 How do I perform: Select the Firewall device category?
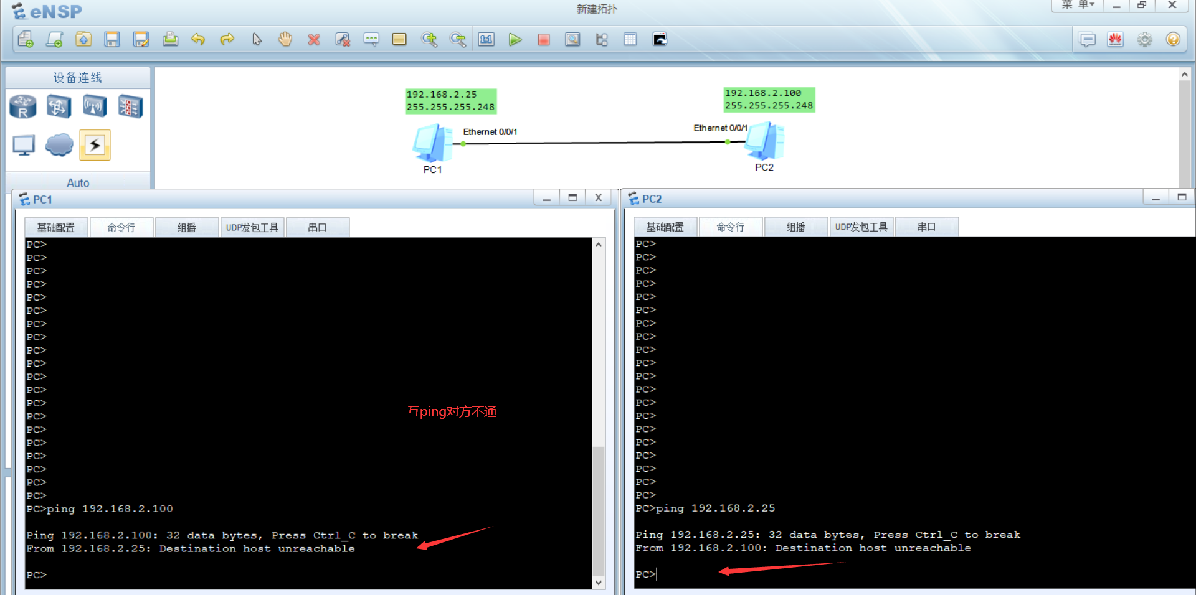pyautogui.click(x=131, y=106)
